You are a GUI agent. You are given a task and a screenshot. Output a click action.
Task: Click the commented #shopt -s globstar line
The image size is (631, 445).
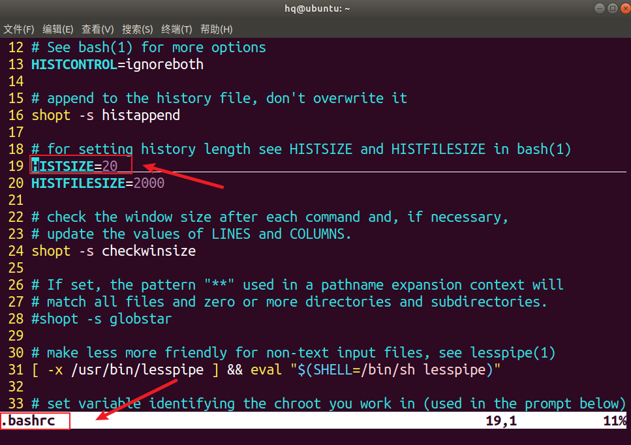pyautogui.click(x=101, y=318)
